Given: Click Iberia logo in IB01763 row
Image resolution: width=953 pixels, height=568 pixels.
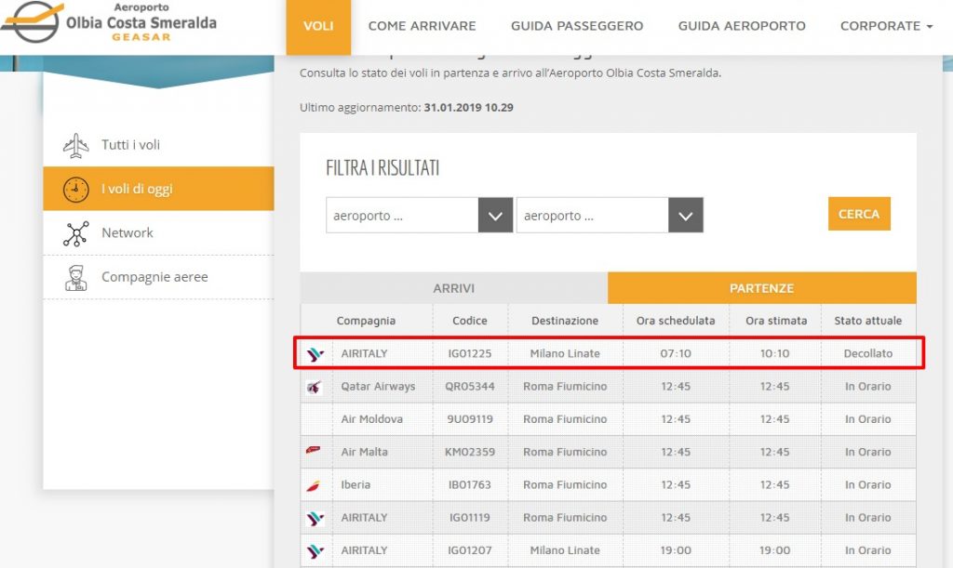Looking at the screenshot, I should point(314,485).
